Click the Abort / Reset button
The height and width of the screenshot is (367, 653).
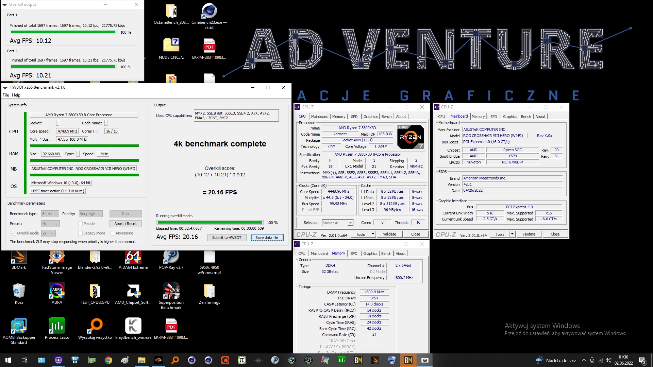point(125,224)
